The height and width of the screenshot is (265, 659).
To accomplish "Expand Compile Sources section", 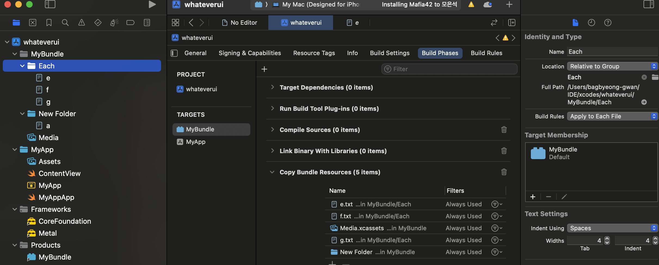I will point(272,130).
